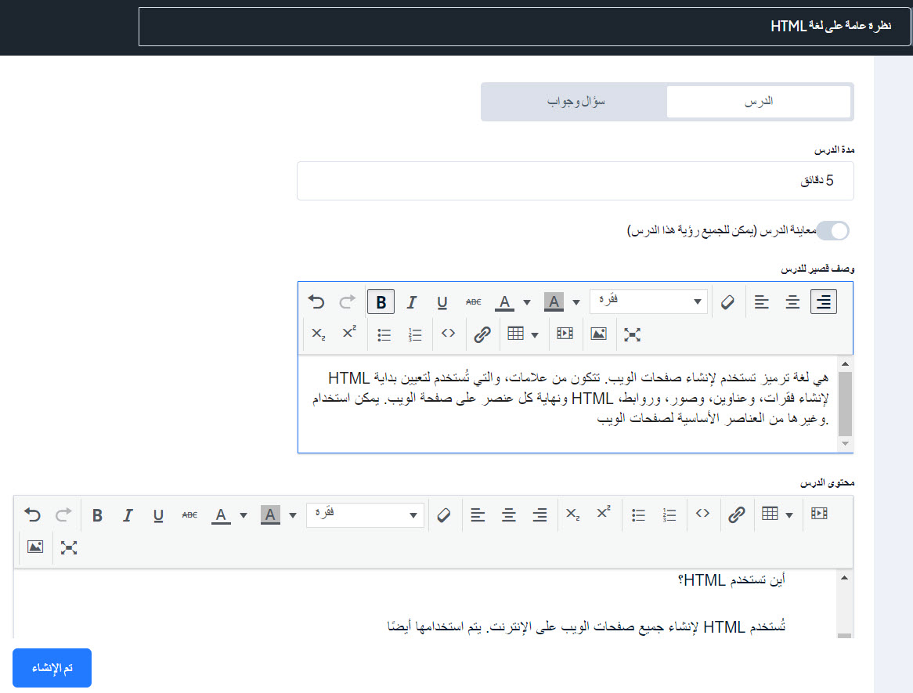Apply background color swatch in short description
The width and height of the screenshot is (913, 693).
coord(554,302)
